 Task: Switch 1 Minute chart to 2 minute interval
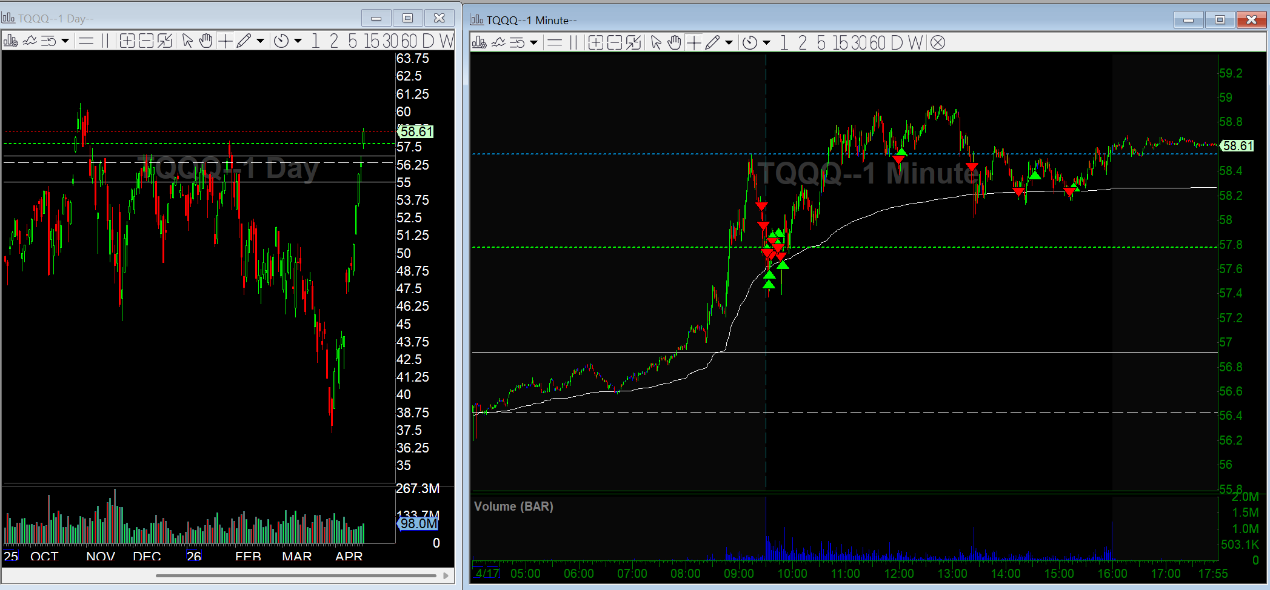803,42
